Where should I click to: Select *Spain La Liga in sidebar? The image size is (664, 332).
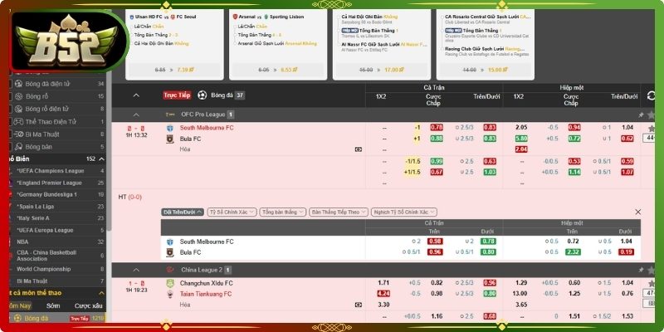coord(35,207)
